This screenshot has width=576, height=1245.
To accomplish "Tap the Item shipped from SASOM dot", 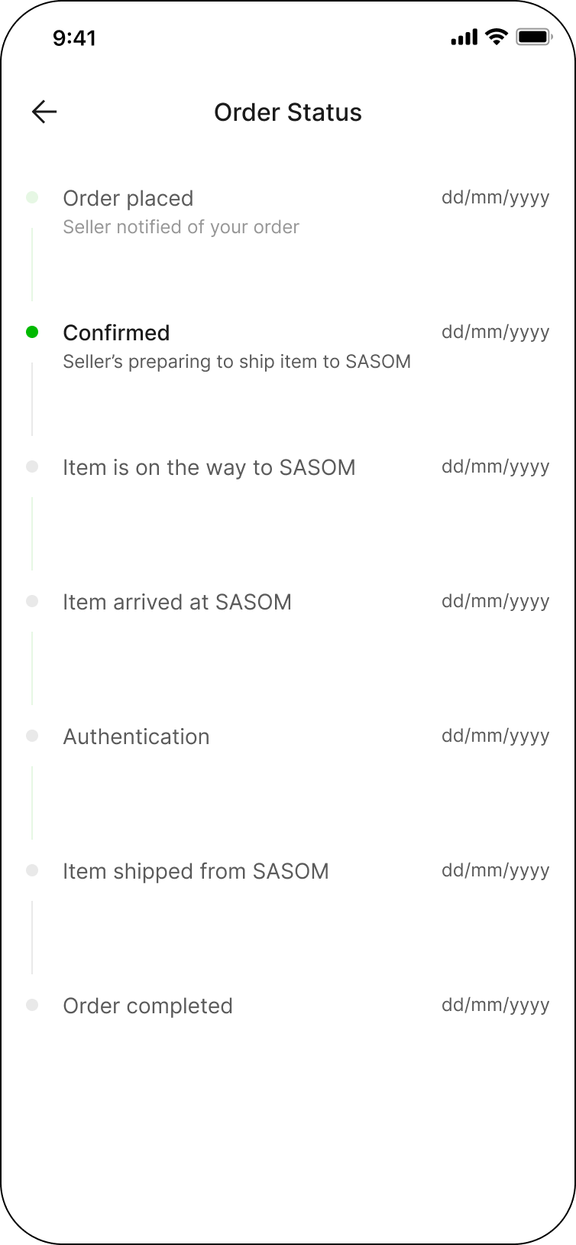I will pos(32,870).
